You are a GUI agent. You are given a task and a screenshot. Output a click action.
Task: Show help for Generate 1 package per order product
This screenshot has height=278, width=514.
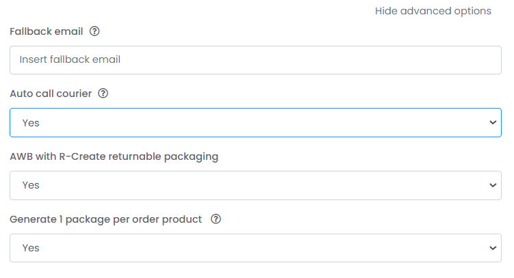pos(216,219)
